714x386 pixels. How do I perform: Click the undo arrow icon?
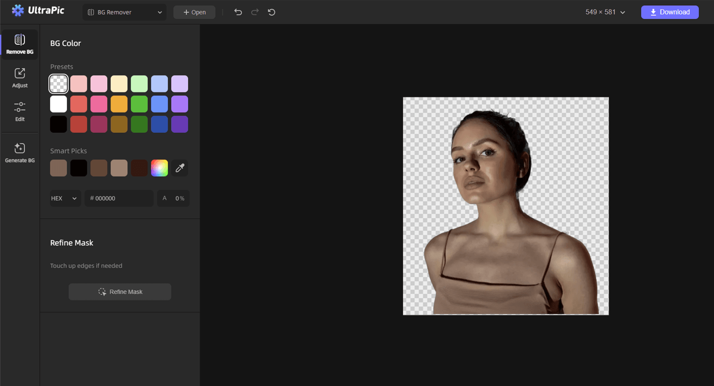[238, 12]
